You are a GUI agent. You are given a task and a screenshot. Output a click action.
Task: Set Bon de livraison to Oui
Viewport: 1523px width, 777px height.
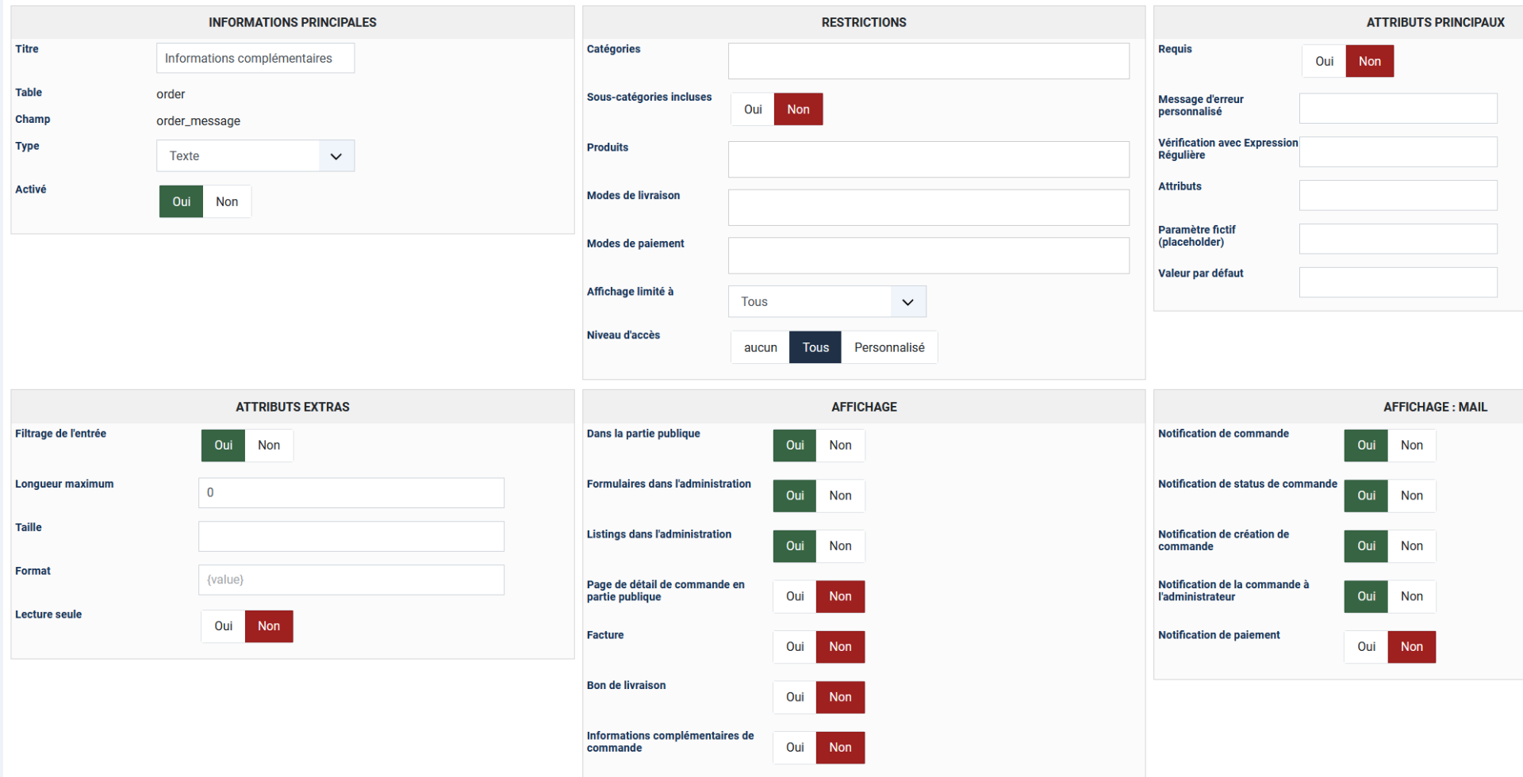click(x=795, y=698)
